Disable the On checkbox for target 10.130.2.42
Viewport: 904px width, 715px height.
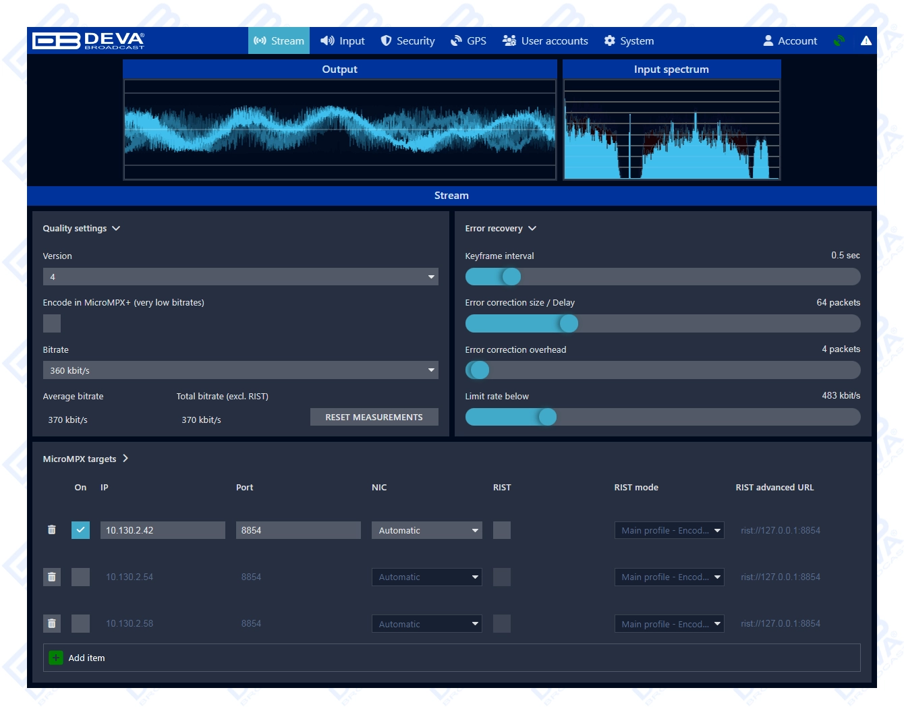pos(80,530)
